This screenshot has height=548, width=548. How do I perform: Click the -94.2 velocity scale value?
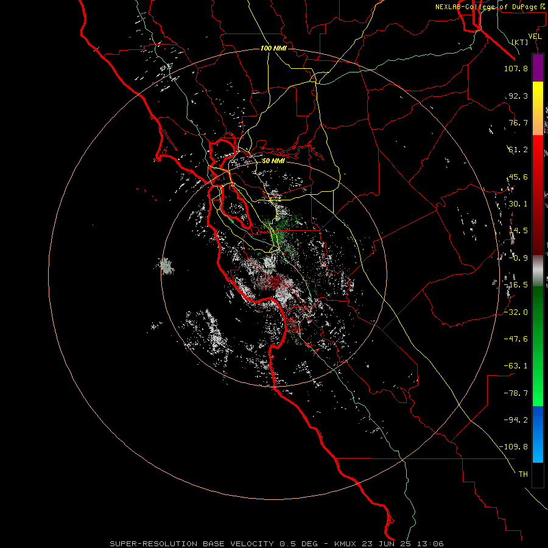point(516,420)
